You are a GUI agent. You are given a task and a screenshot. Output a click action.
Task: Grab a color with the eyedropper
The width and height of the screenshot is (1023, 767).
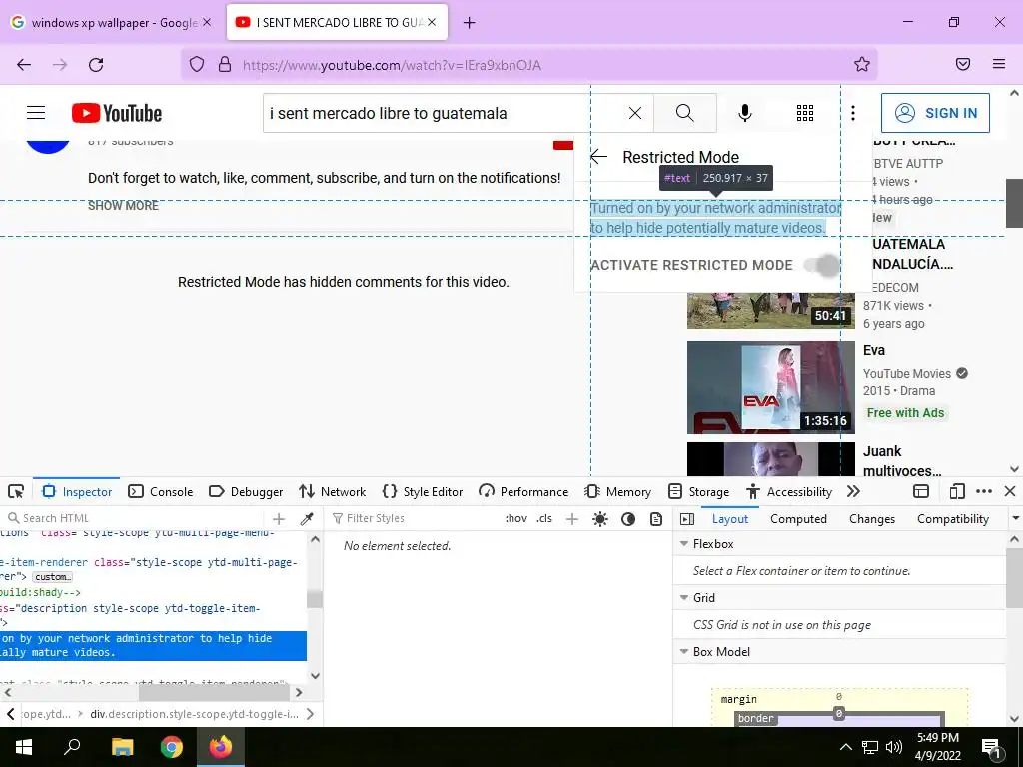pos(306,519)
